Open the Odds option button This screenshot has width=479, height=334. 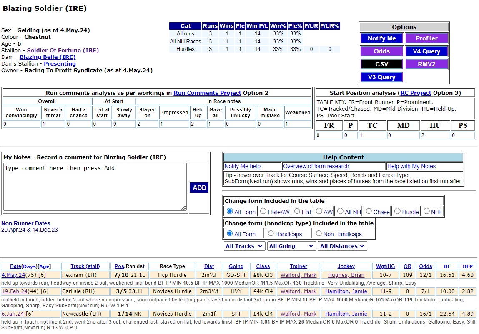[381, 51]
